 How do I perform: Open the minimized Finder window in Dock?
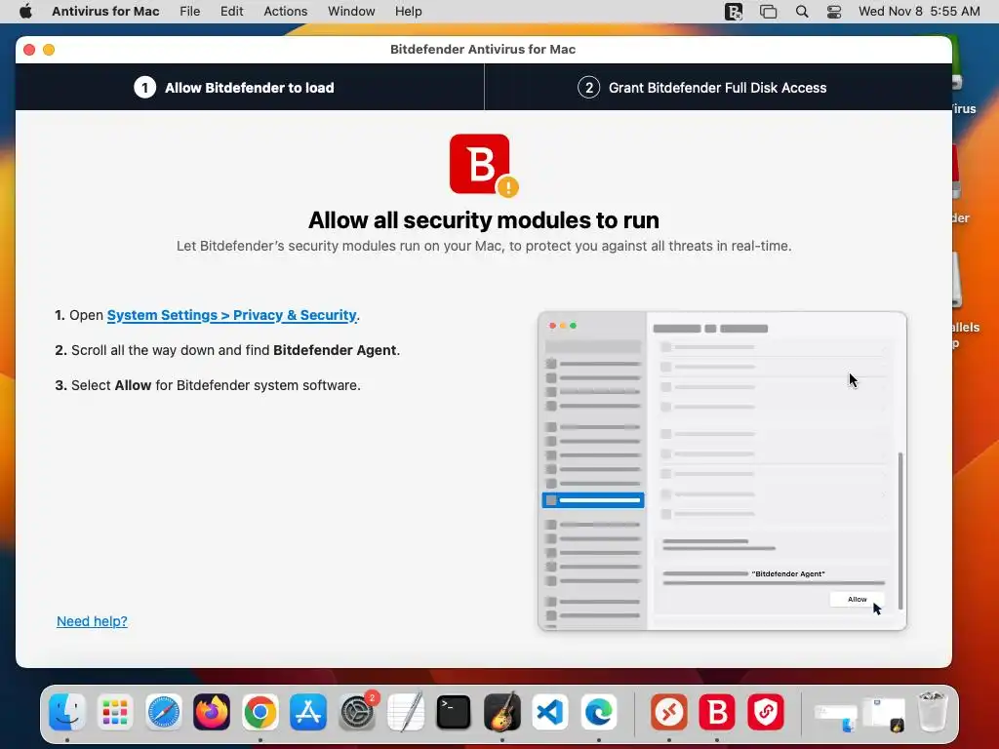click(835, 717)
